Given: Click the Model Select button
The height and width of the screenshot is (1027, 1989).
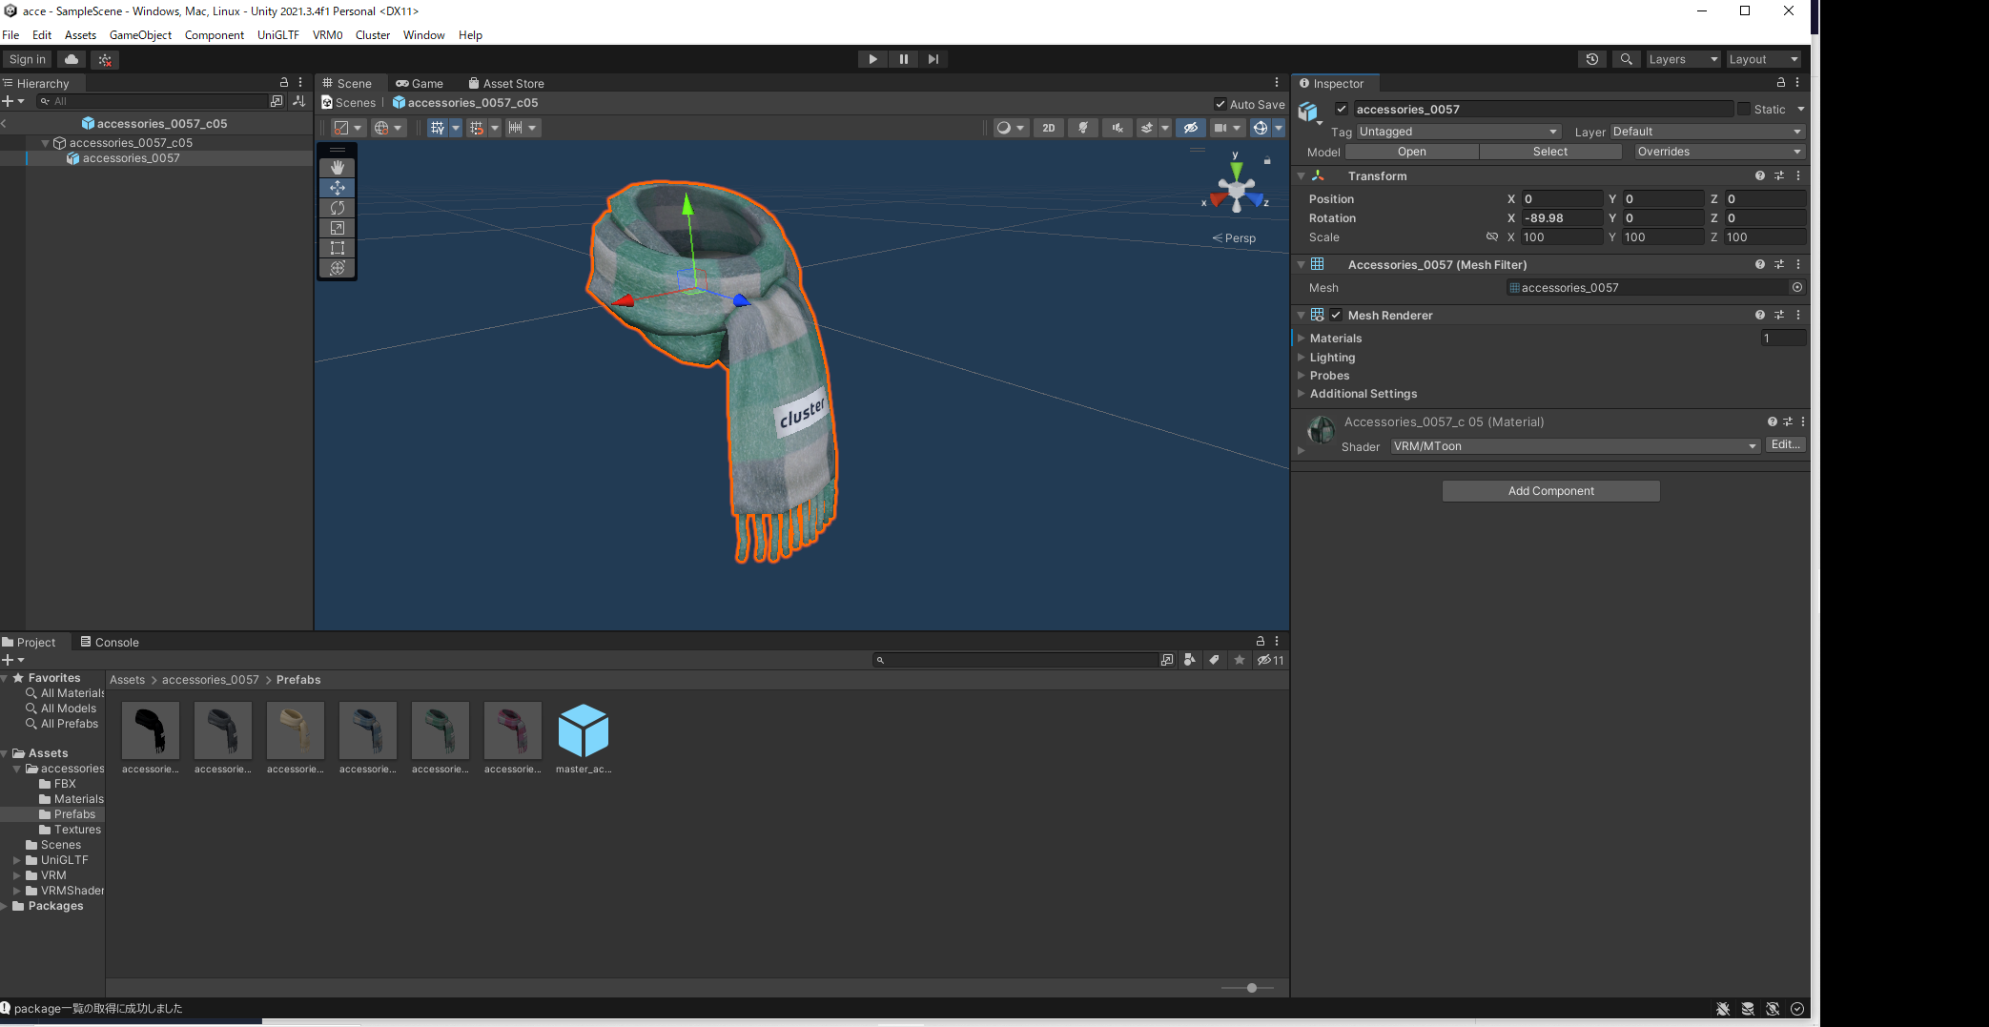Looking at the screenshot, I should click(x=1550, y=152).
